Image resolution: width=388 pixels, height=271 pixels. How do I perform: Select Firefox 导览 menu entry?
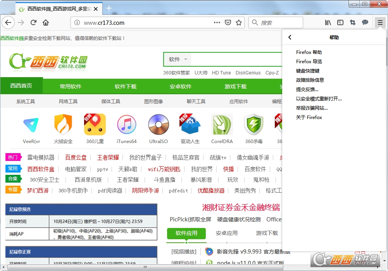[309, 61]
